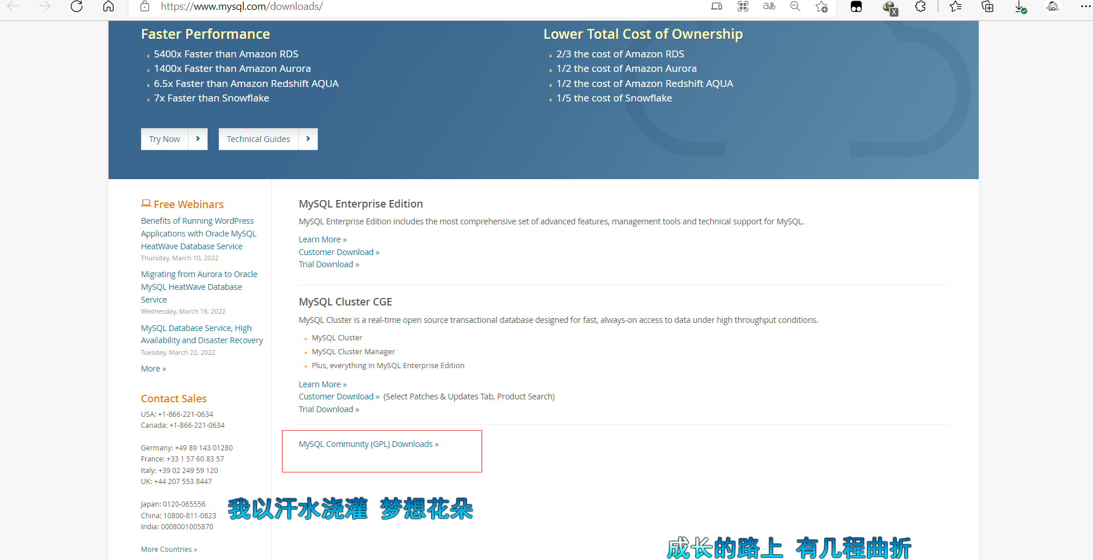This screenshot has width=1093, height=560.
Task: Open the Free Webinars heading link
Action: tap(189, 204)
